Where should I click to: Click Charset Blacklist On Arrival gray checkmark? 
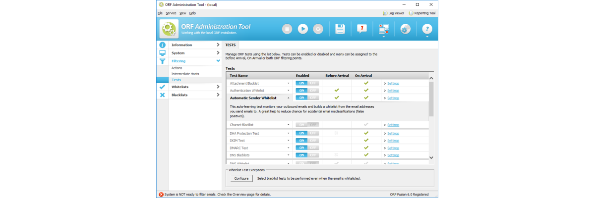[x=366, y=125]
